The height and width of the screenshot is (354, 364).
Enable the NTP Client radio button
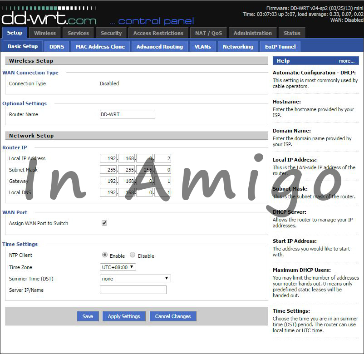pos(104,255)
